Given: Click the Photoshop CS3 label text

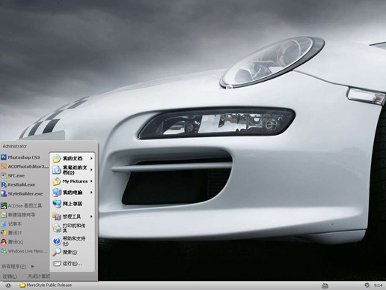Looking at the screenshot, I should 24,157.
